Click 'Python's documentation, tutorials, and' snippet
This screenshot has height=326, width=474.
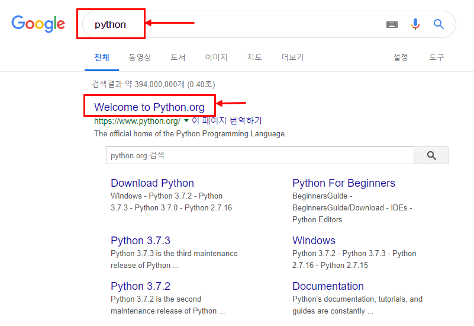(357, 299)
